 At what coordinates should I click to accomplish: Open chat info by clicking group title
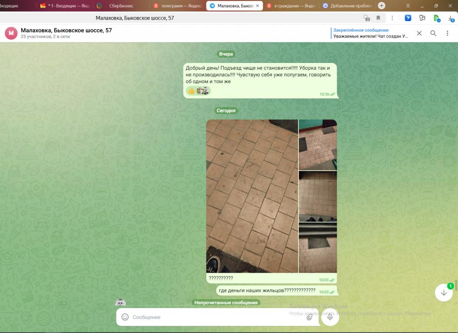(x=66, y=30)
